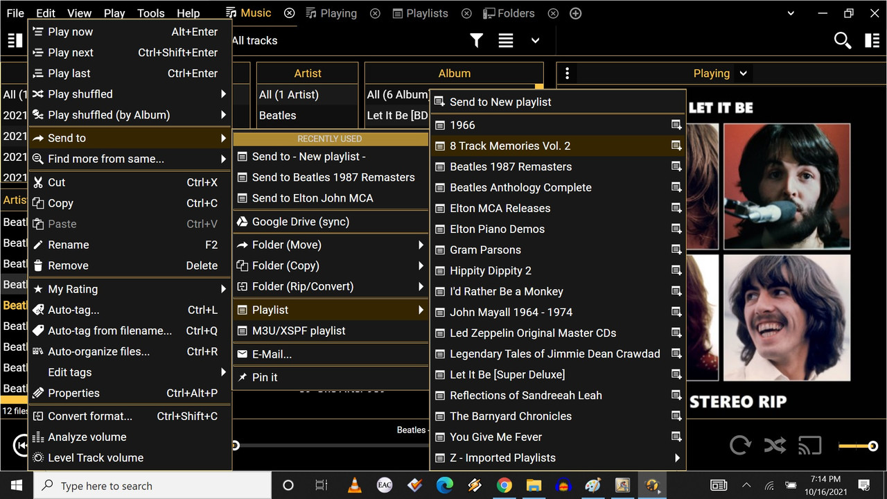The height and width of the screenshot is (499, 887).
Task: Expand Folder (Rip/Convert) submenu
Action: pyautogui.click(x=421, y=286)
